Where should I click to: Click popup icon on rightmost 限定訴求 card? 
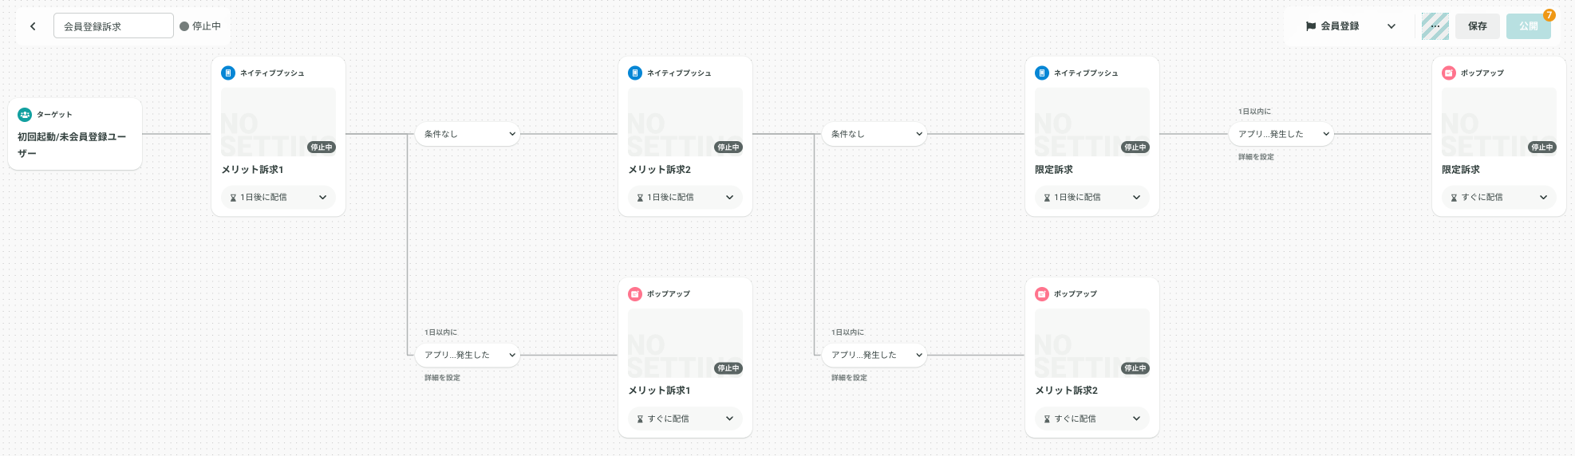[x=1449, y=73]
